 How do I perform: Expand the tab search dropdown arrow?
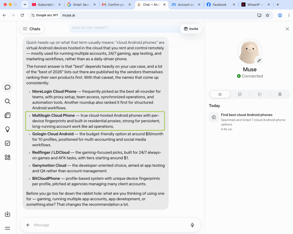click(25, 5)
